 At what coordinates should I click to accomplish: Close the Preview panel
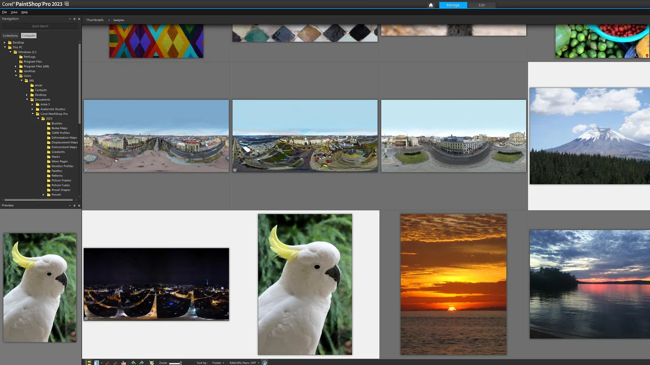click(79, 205)
